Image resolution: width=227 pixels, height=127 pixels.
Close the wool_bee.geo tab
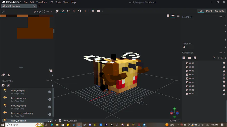tap(34, 6)
